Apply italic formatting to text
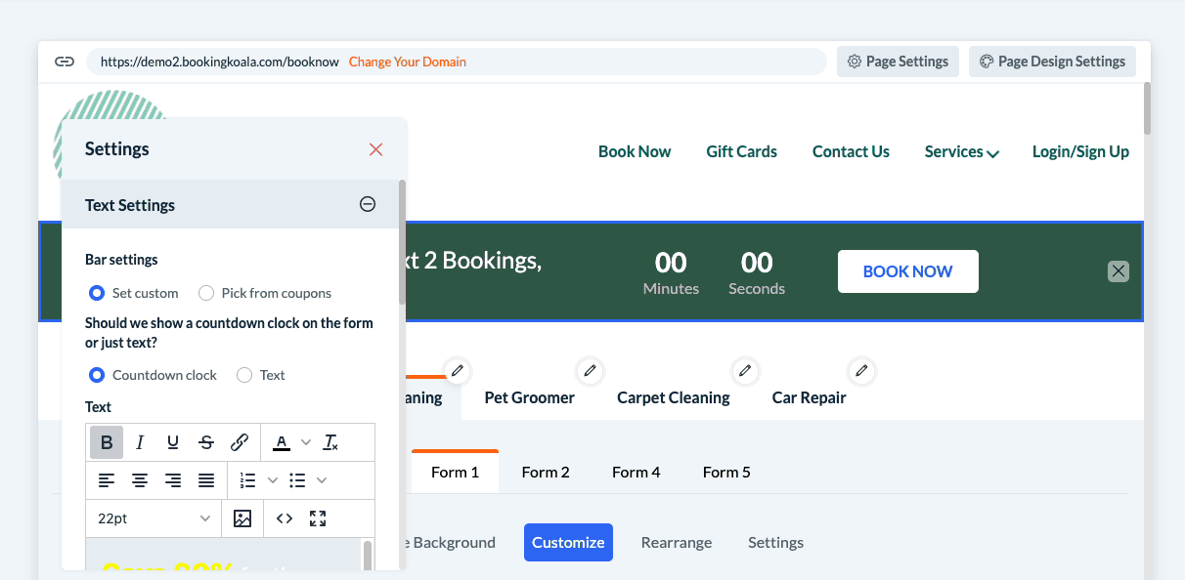The height and width of the screenshot is (580, 1185). [x=140, y=442]
